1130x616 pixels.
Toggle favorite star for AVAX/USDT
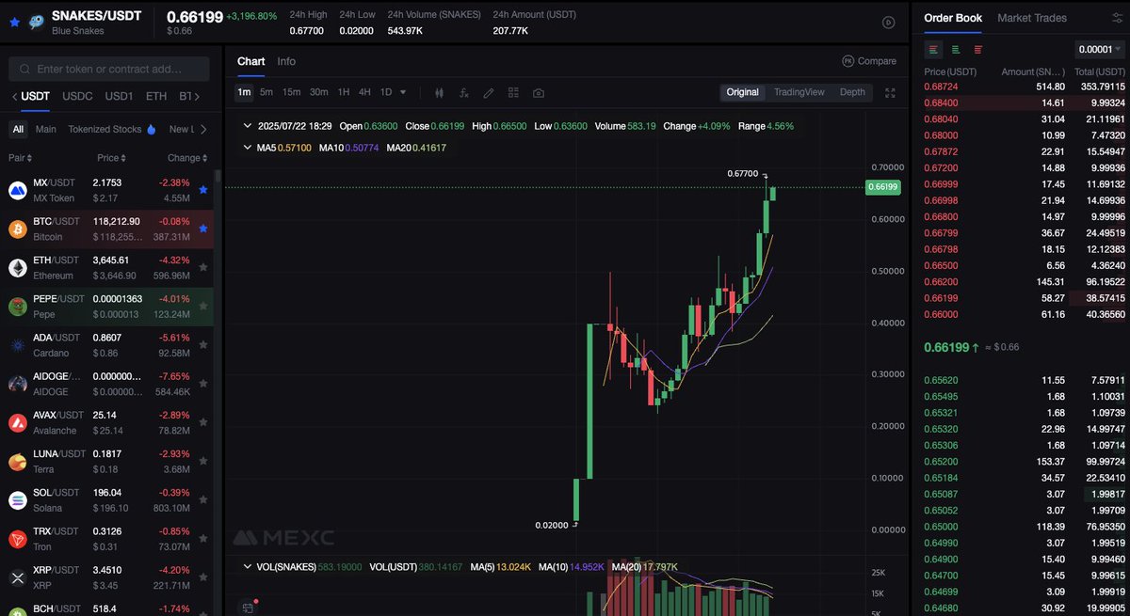pos(203,423)
